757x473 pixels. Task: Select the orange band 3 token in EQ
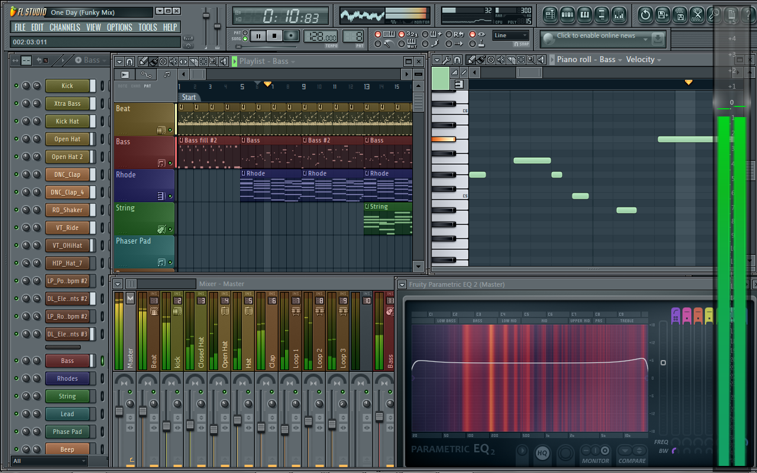point(698,315)
